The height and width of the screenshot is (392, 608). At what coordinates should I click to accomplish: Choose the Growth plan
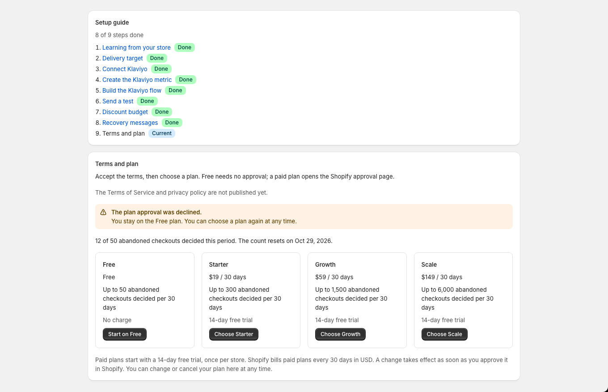(x=340, y=334)
